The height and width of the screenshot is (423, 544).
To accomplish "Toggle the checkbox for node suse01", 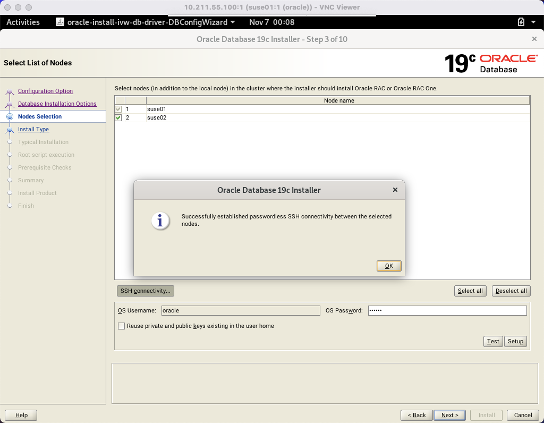I will click(118, 109).
